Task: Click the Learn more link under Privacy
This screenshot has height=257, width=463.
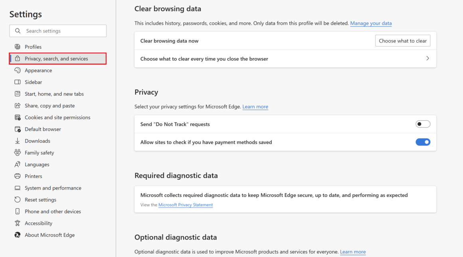Action: pyautogui.click(x=255, y=107)
